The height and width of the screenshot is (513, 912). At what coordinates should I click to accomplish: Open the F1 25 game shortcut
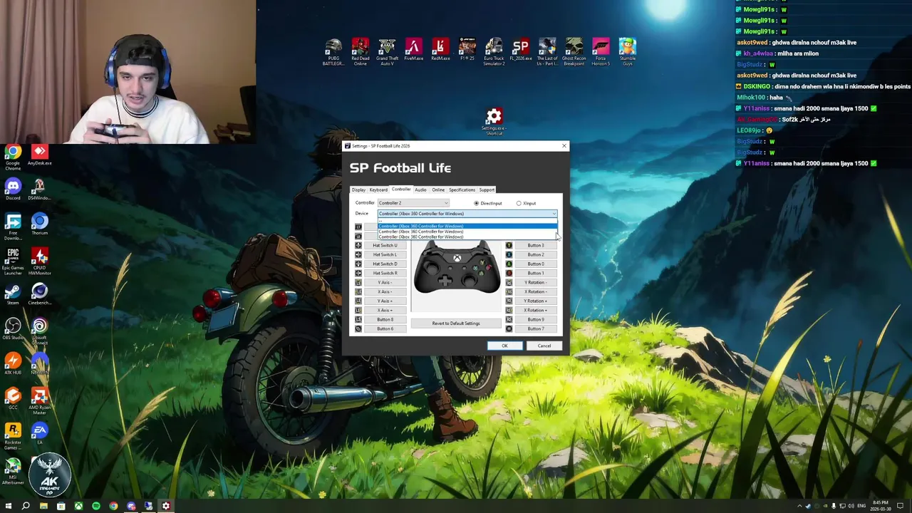coord(467,51)
